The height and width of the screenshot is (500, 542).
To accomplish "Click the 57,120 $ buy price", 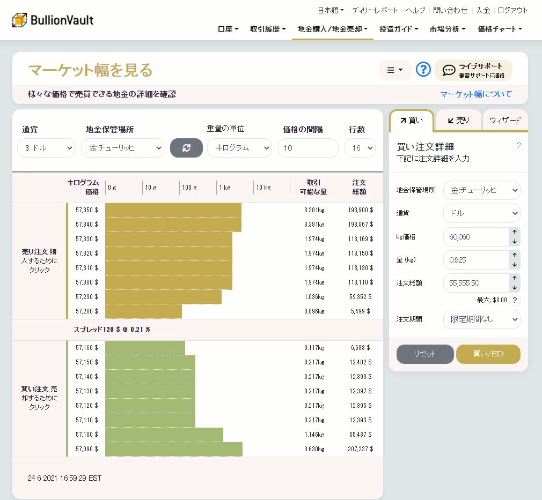I will pos(87,406).
